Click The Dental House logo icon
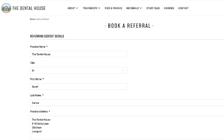The width and height of the screenshot is (224, 140). click(6, 8)
